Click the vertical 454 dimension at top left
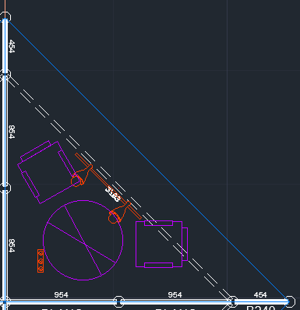Viewport: 300px width, 310px height. tap(12, 46)
